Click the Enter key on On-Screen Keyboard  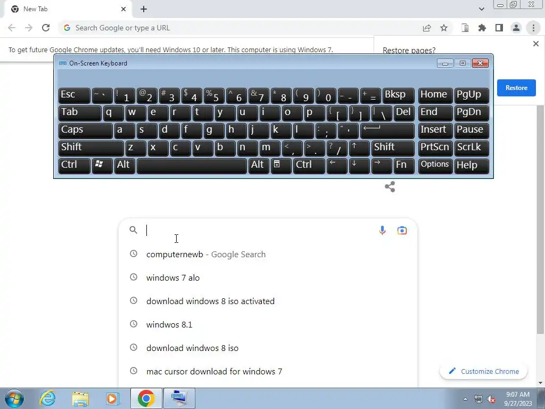387,130
